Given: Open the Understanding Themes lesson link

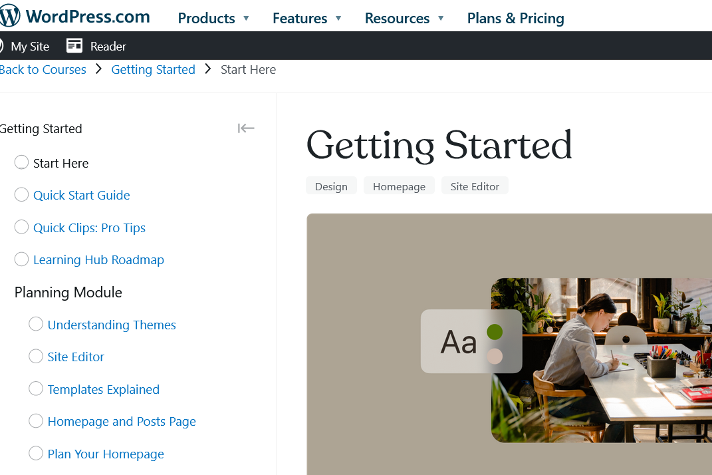Looking at the screenshot, I should pos(112,325).
